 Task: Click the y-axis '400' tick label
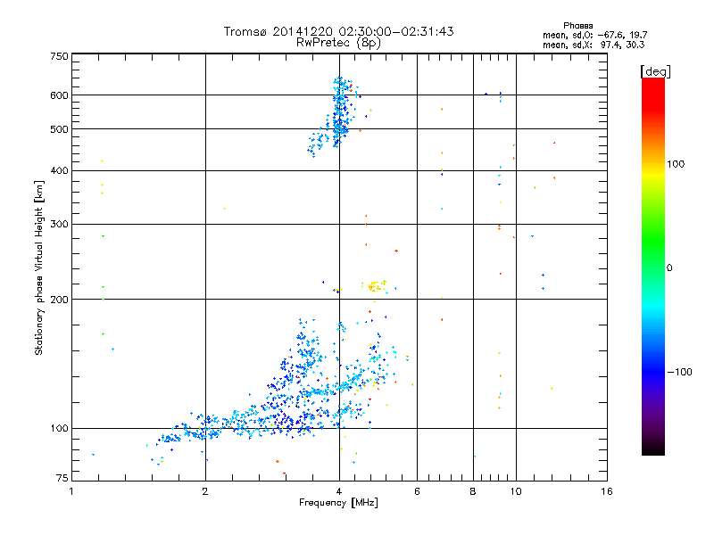(x=59, y=170)
